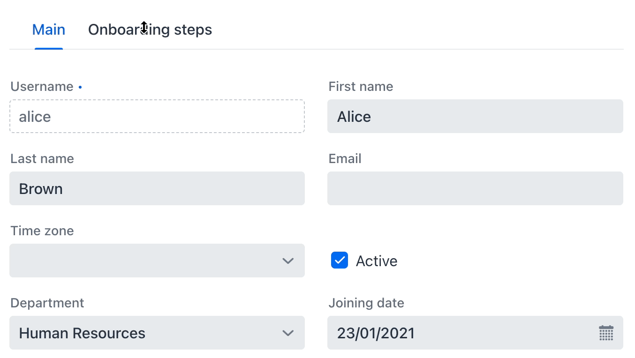Click into the empty Email field
The height and width of the screenshot is (358, 635).
pyautogui.click(x=475, y=188)
